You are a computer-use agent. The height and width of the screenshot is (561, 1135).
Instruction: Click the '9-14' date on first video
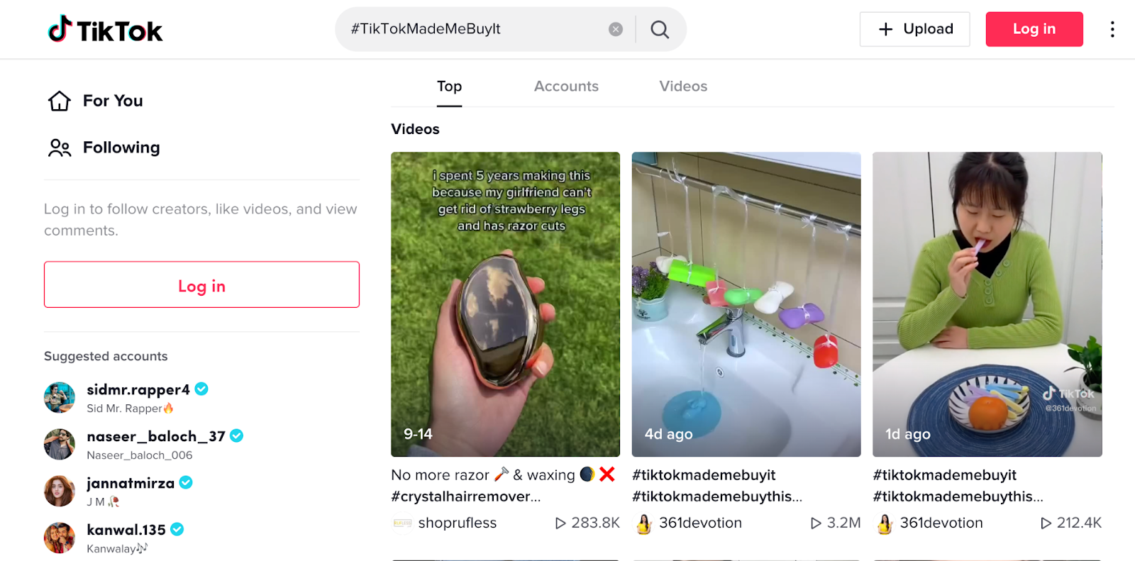(x=418, y=434)
